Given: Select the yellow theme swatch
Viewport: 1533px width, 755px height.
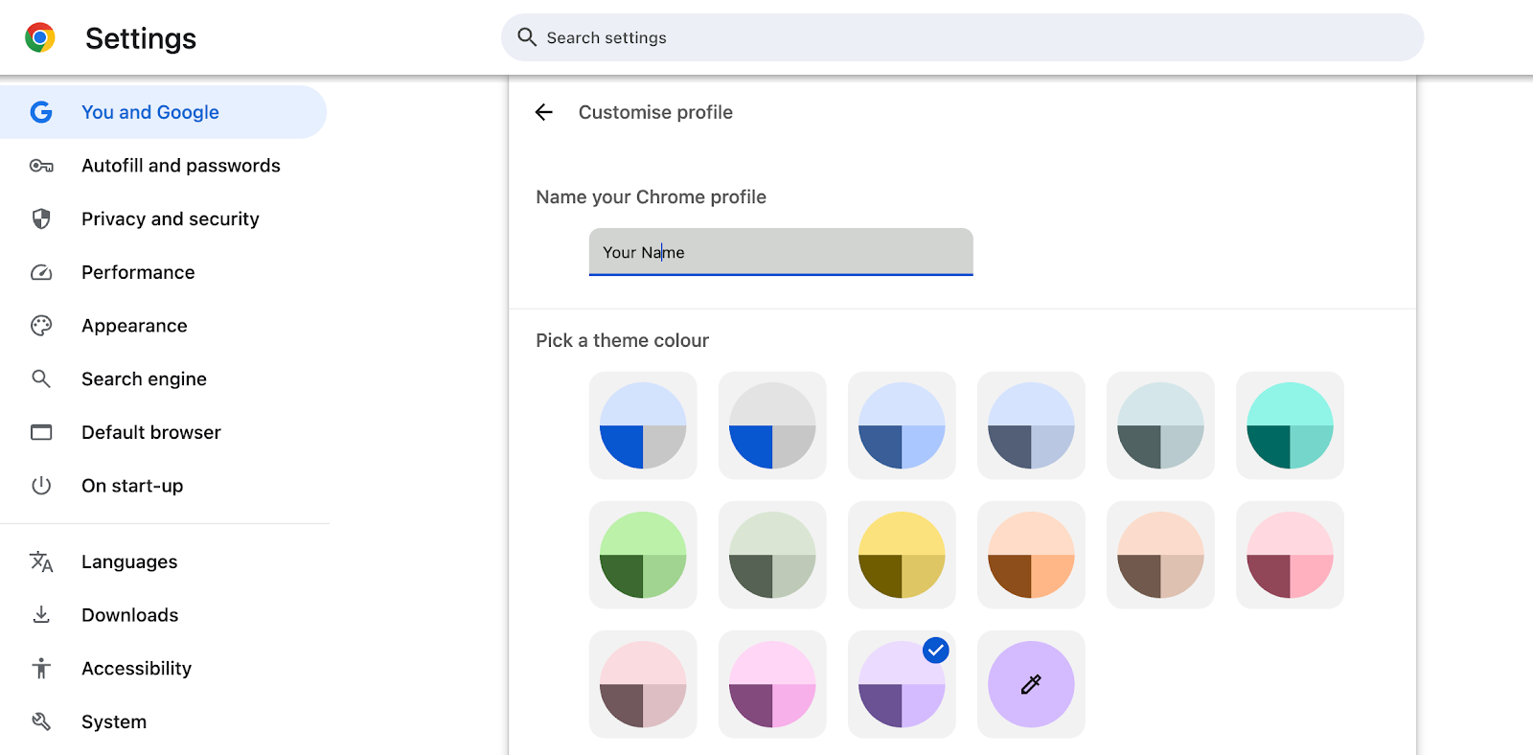Looking at the screenshot, I should tap(902, 555).
